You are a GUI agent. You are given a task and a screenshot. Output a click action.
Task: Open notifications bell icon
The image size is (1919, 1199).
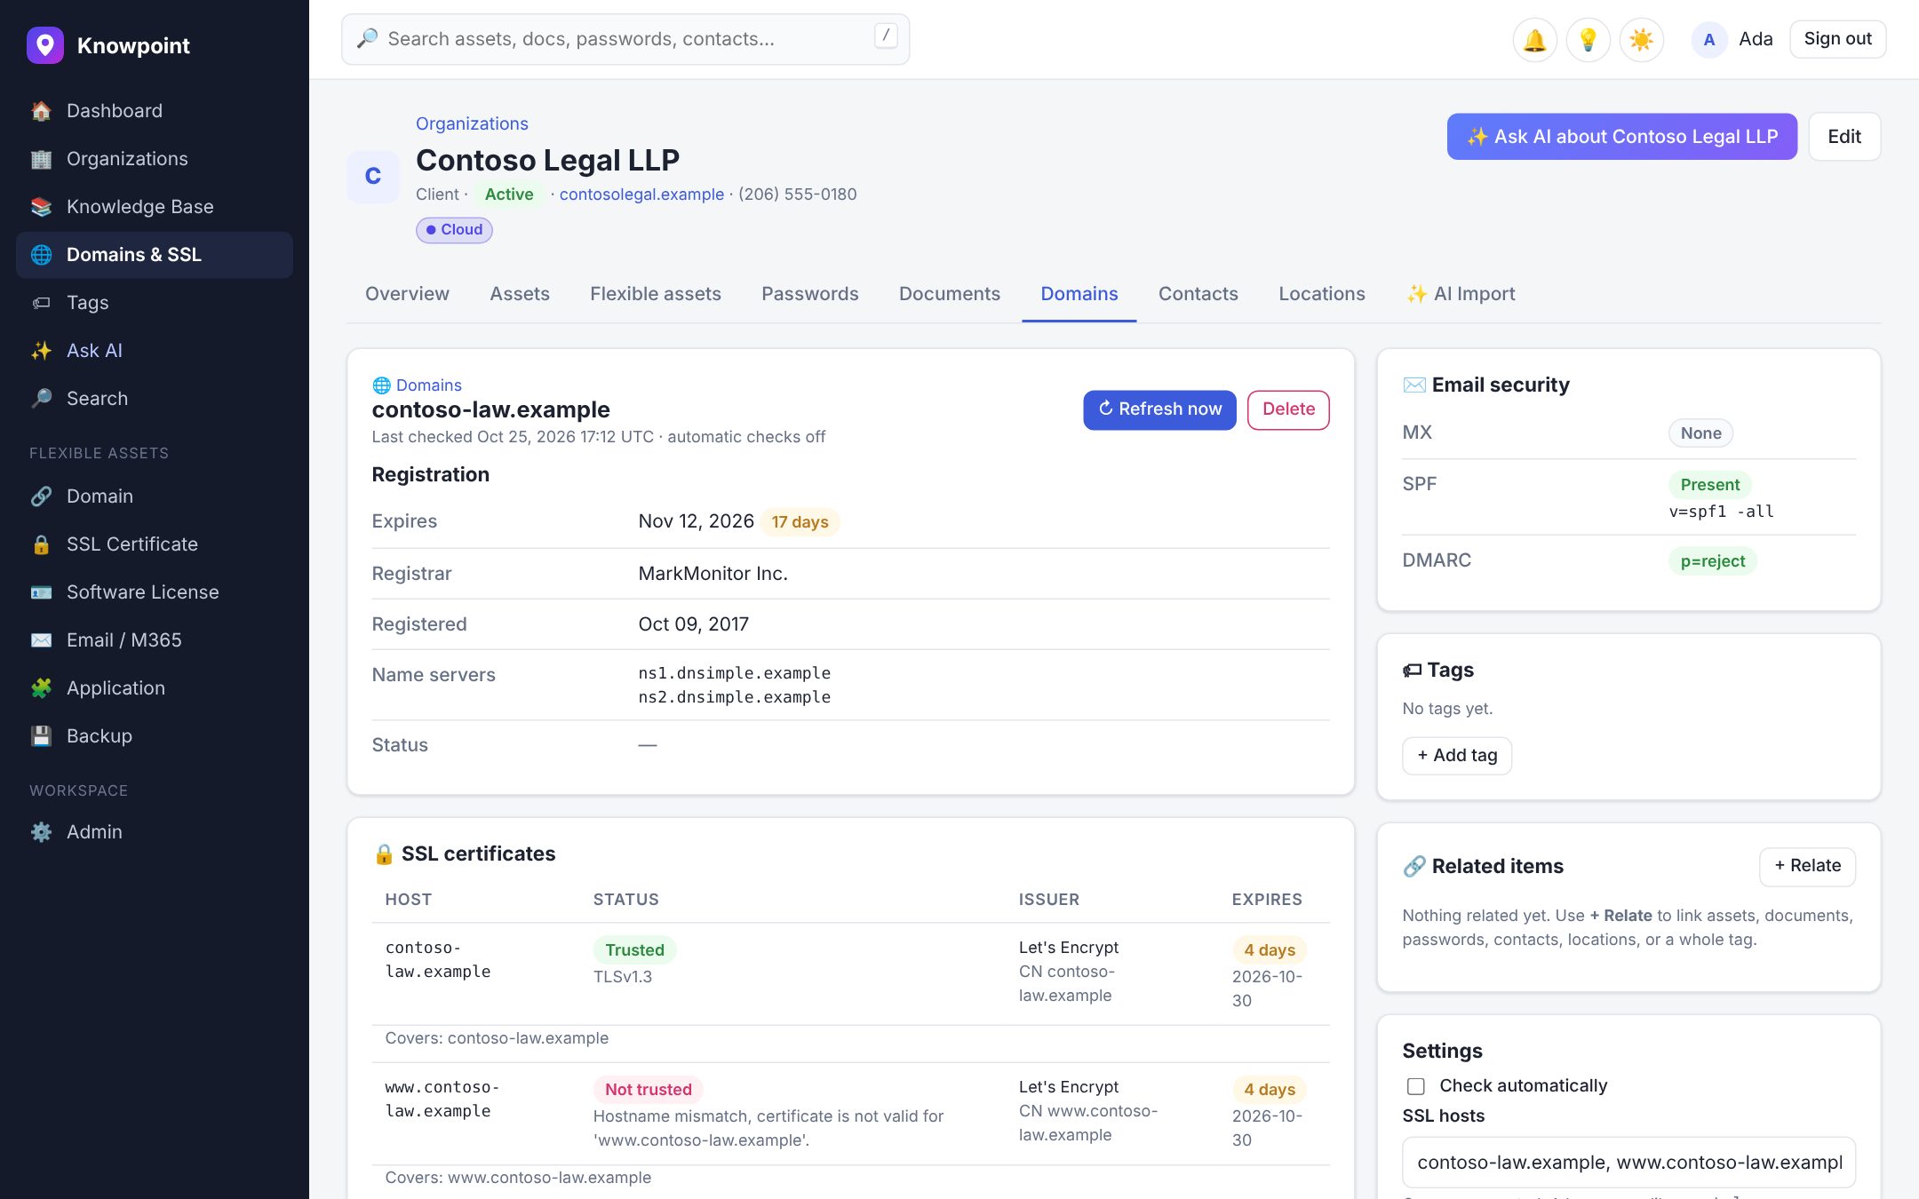pos(1534,40)
